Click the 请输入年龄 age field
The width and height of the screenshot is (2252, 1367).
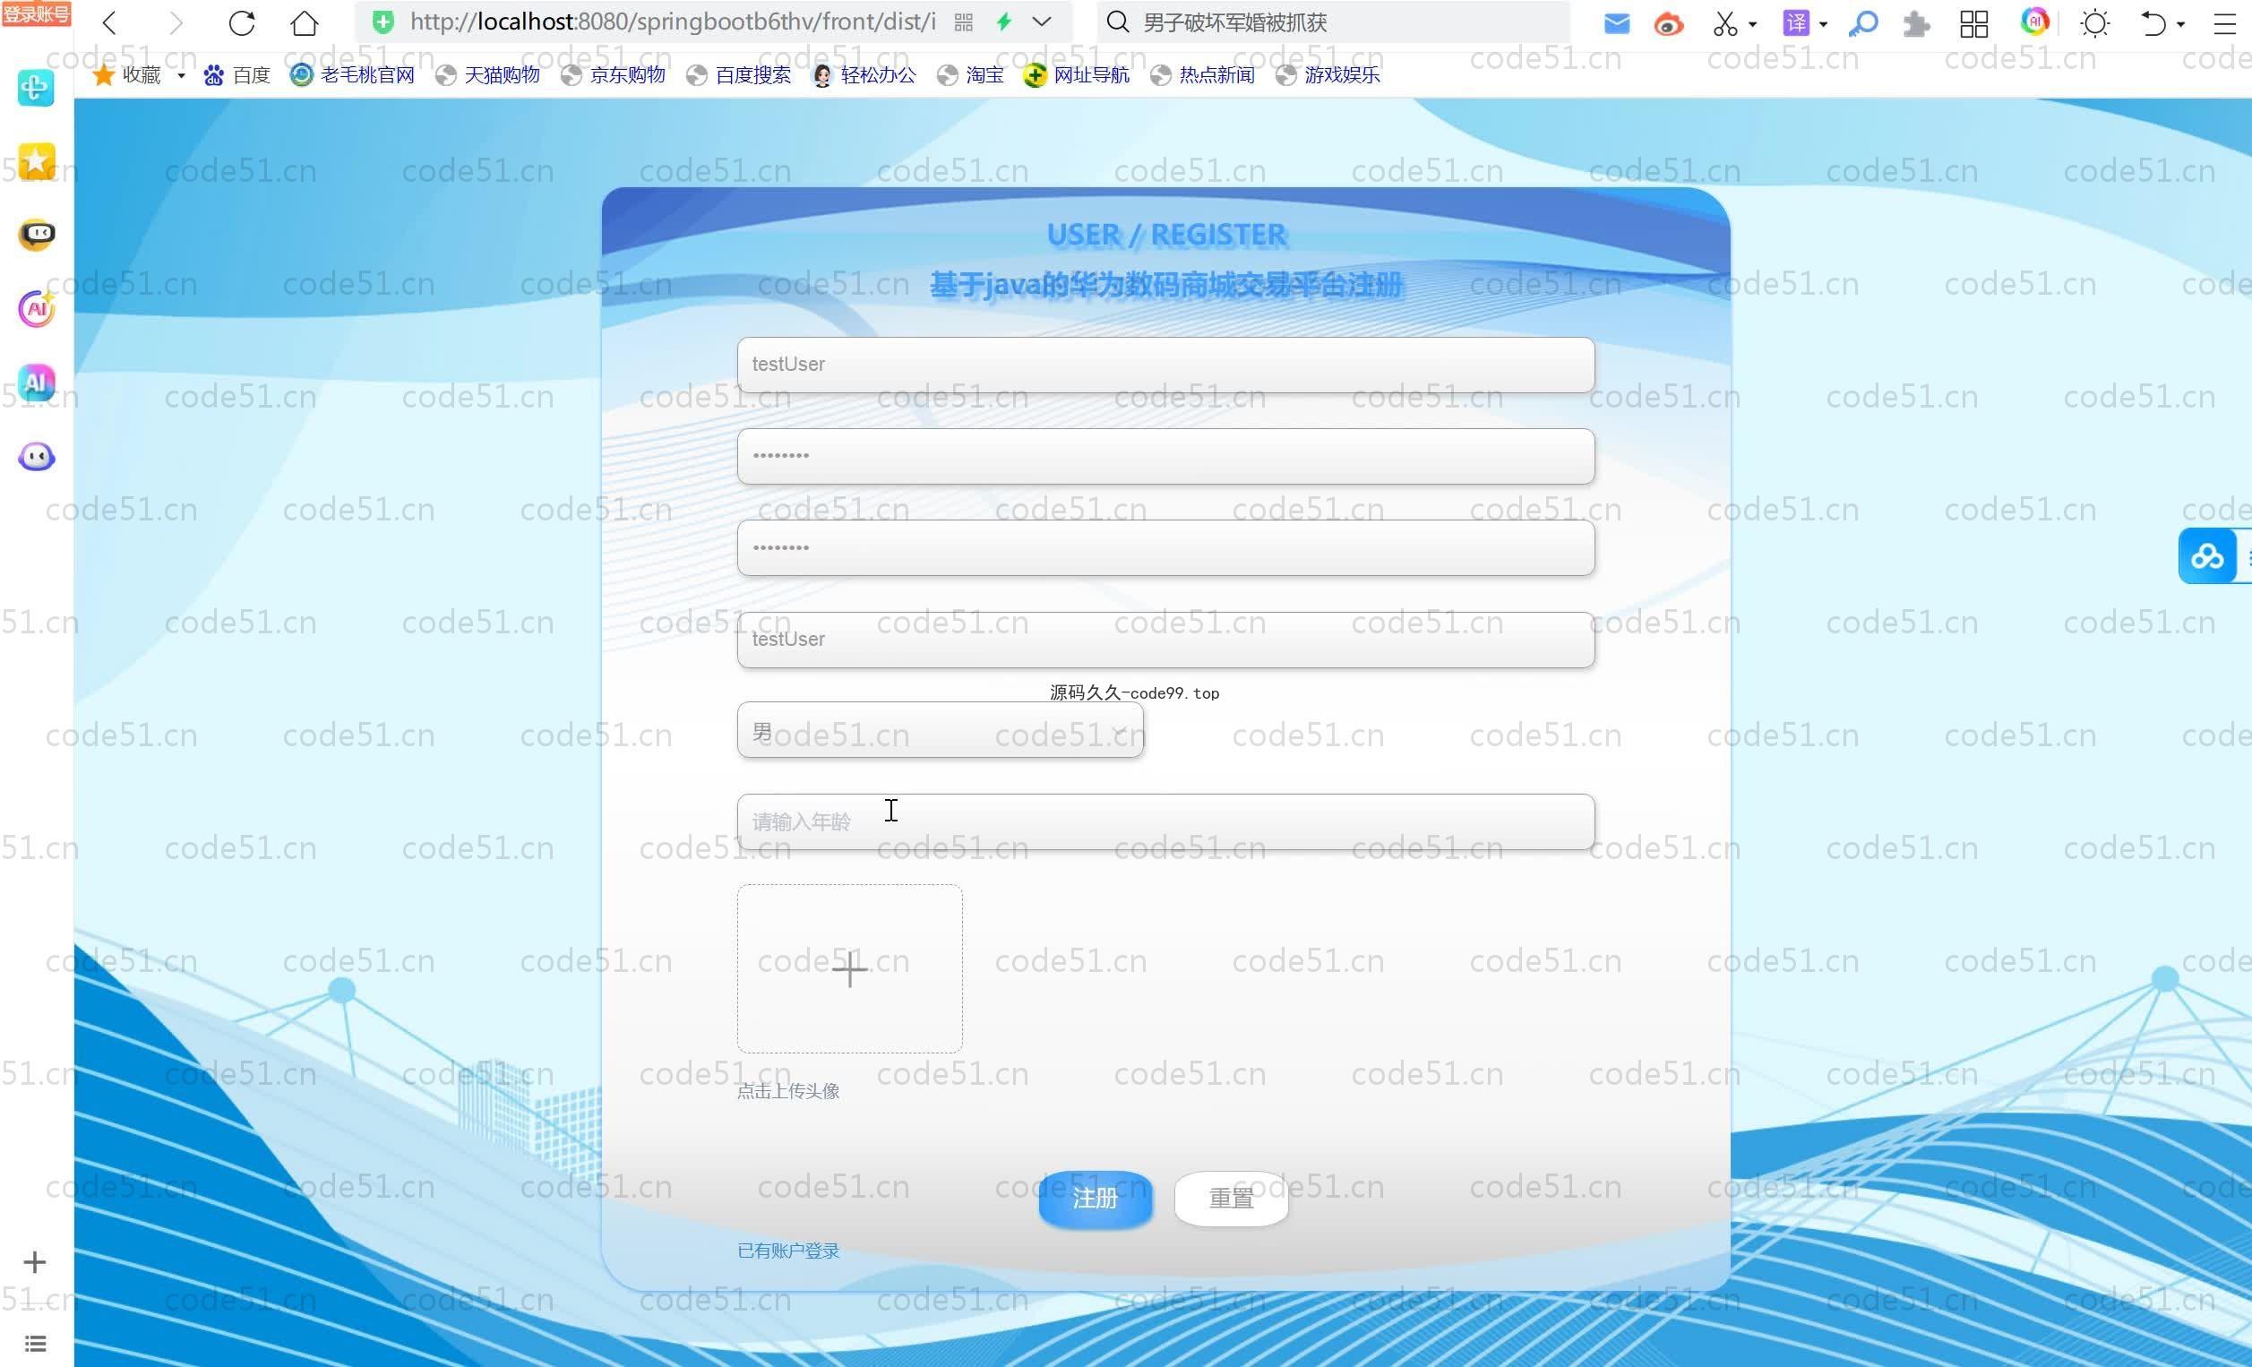[x=1165, y=821]
